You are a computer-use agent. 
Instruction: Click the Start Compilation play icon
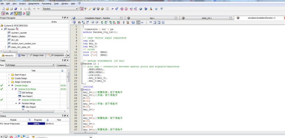[112, 9]
